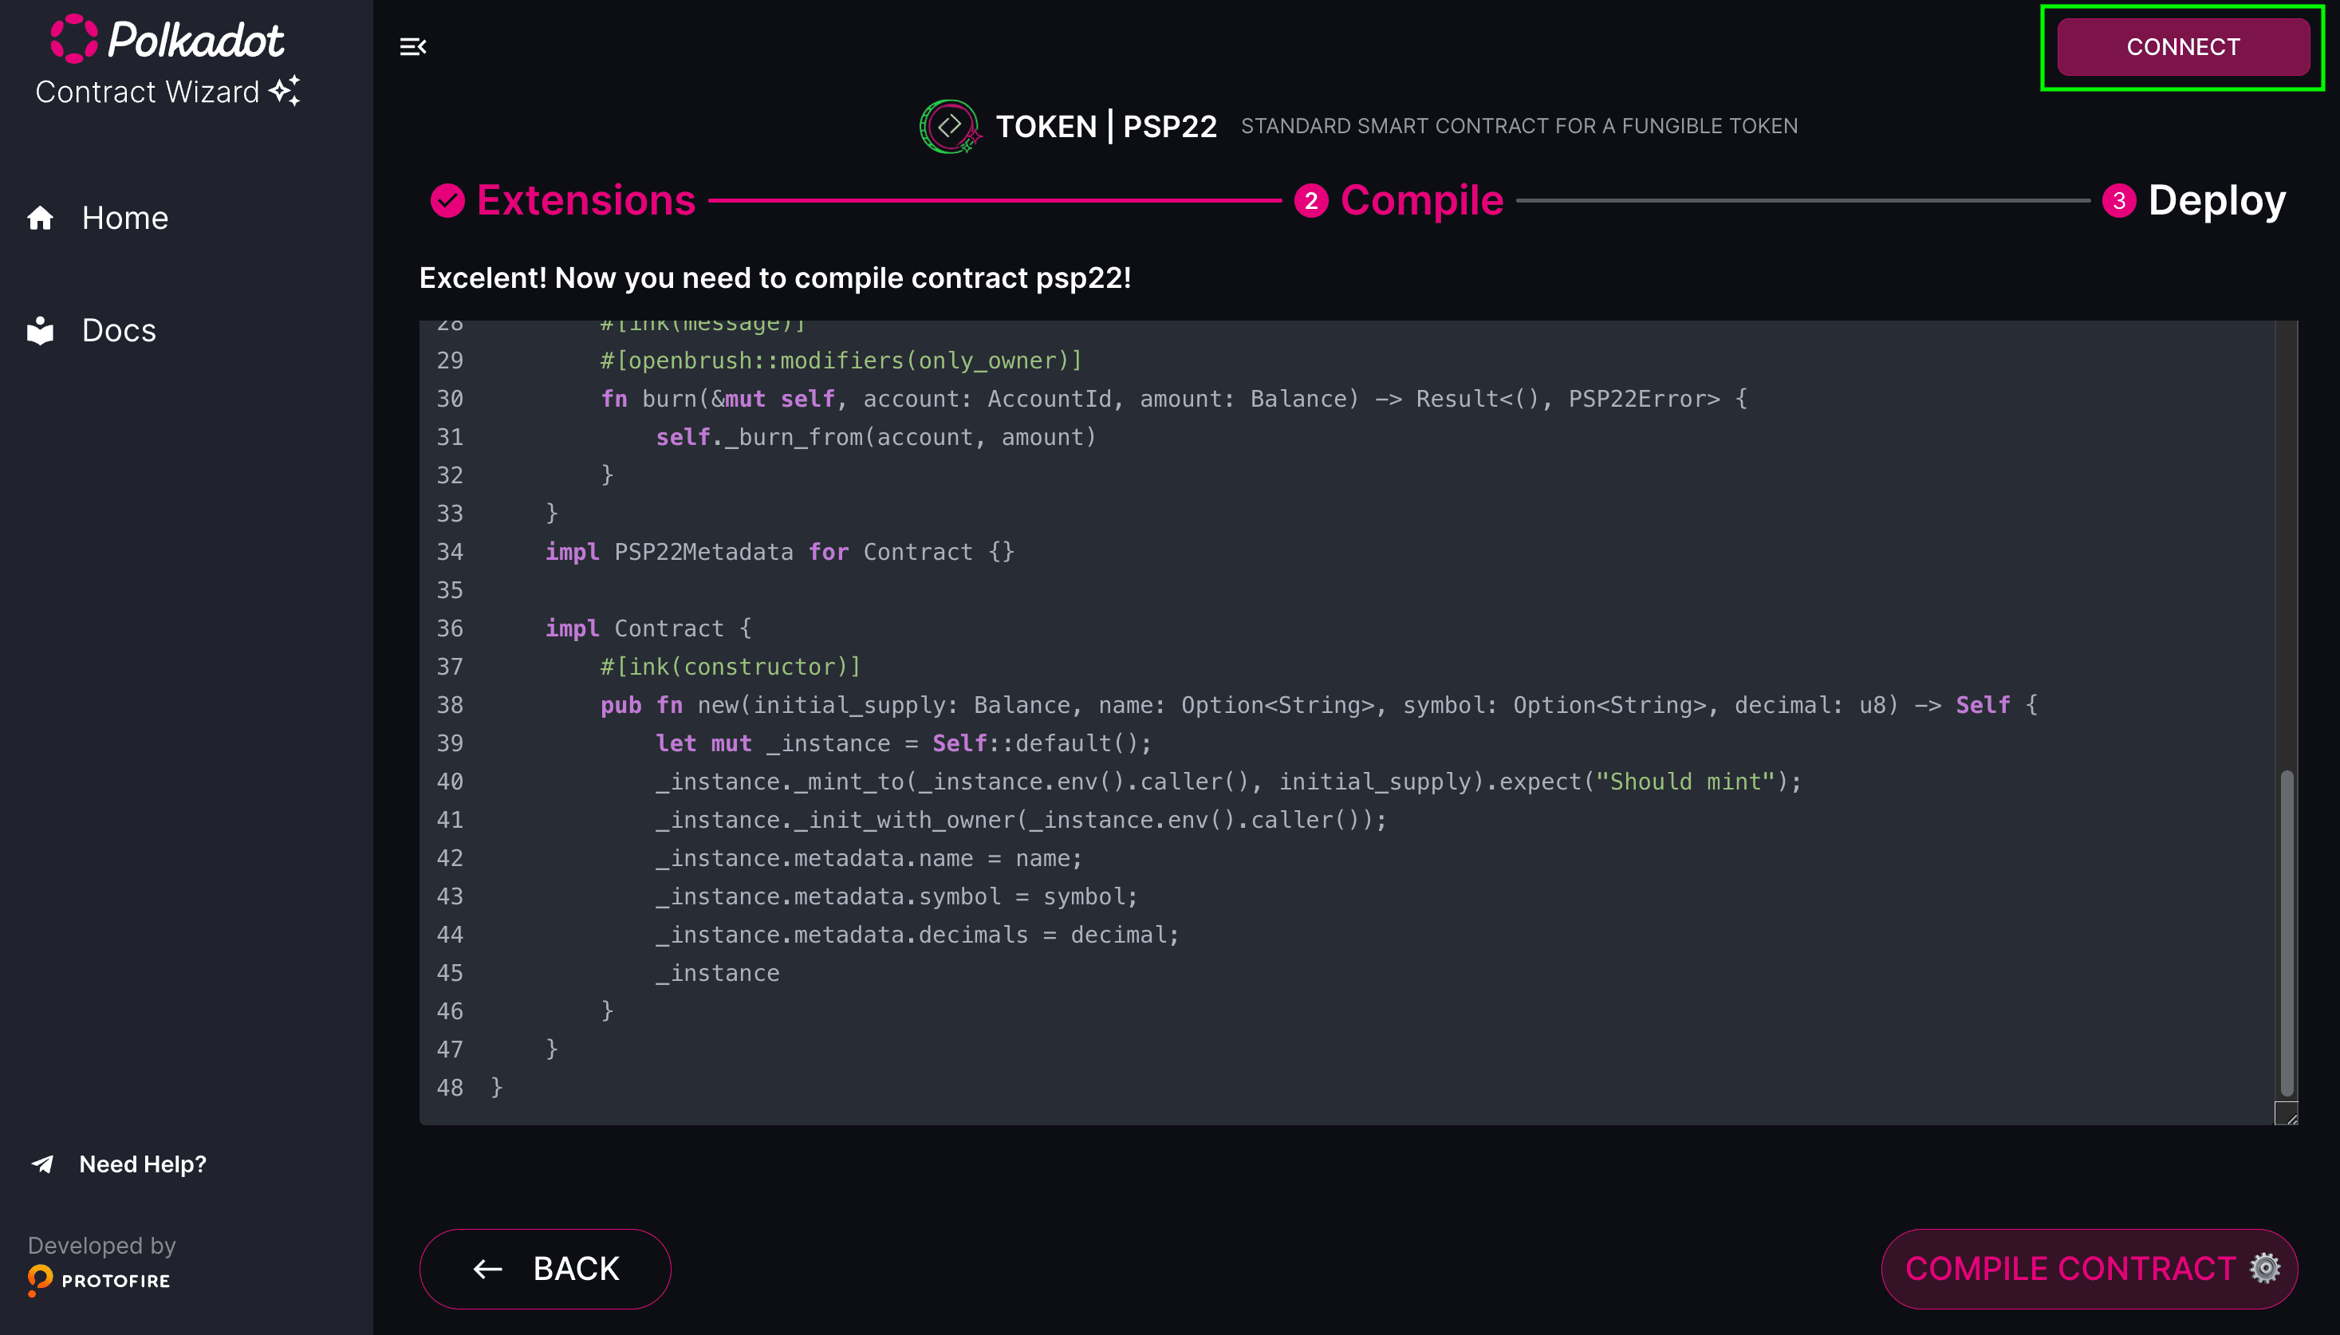Collapse the sidebar menu toggle
This screenshot has height=1335, width=2340.
412,47
